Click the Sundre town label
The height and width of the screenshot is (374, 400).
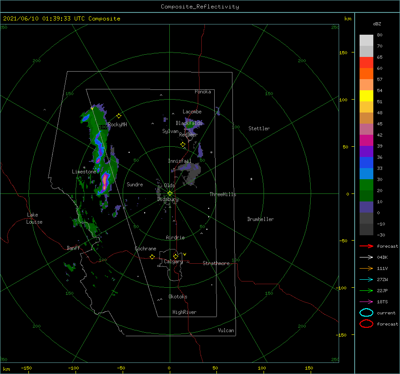pyautogui.click(x=135, y=184)
